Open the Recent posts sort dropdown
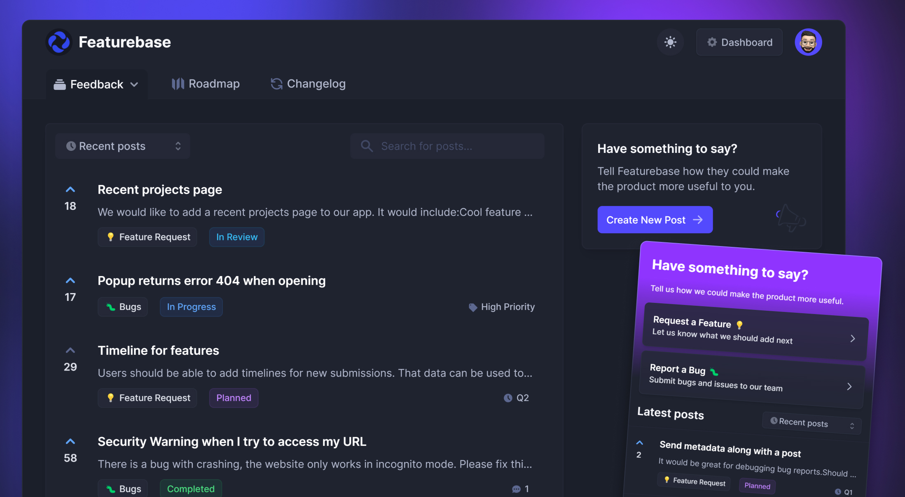 coord(122,146)
